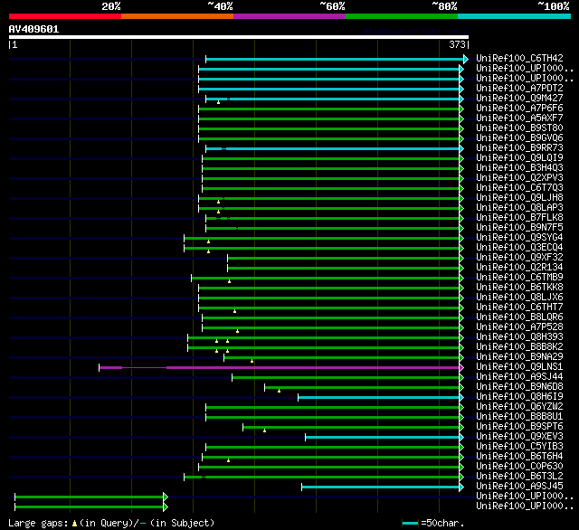Select UniRef100_Q8H393 label
The height and width of the screenshot is (530, 579).
[519, 337]
